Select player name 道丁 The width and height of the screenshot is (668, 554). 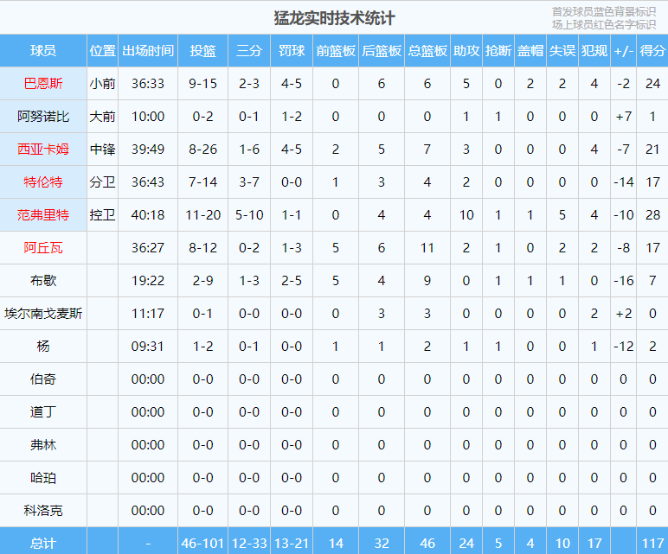(x=43, y=411)
